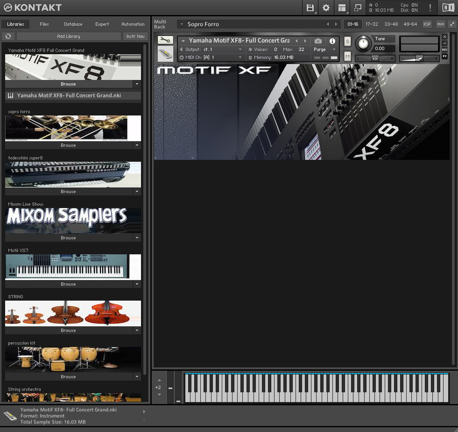458x432 pixels.
Task: Switch to the Files tab
Action: (x=44, y=24)
